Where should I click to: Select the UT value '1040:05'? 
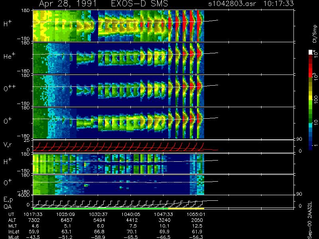coord(131,214)
